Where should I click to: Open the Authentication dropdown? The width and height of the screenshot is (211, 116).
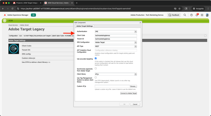click(x=136, y=31)
